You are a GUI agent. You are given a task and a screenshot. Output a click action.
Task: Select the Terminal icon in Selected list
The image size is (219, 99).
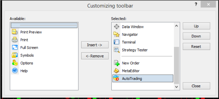[116, 42]
